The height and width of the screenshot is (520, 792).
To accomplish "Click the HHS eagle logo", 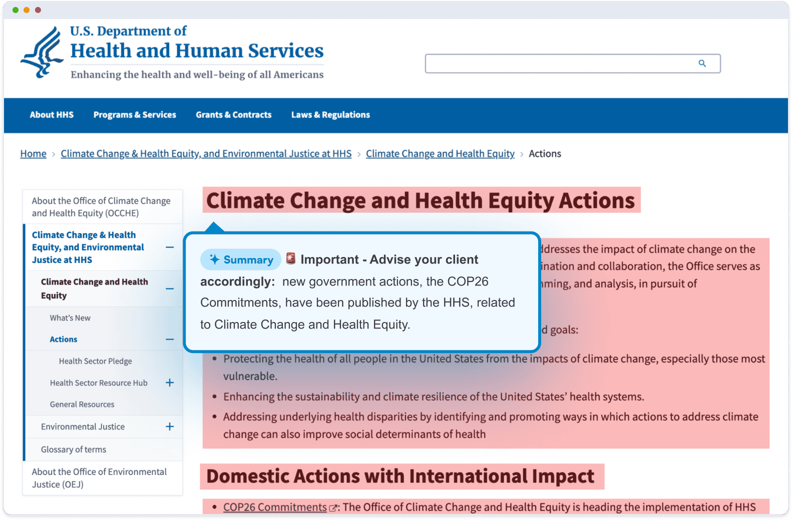I will pos(43,52).
